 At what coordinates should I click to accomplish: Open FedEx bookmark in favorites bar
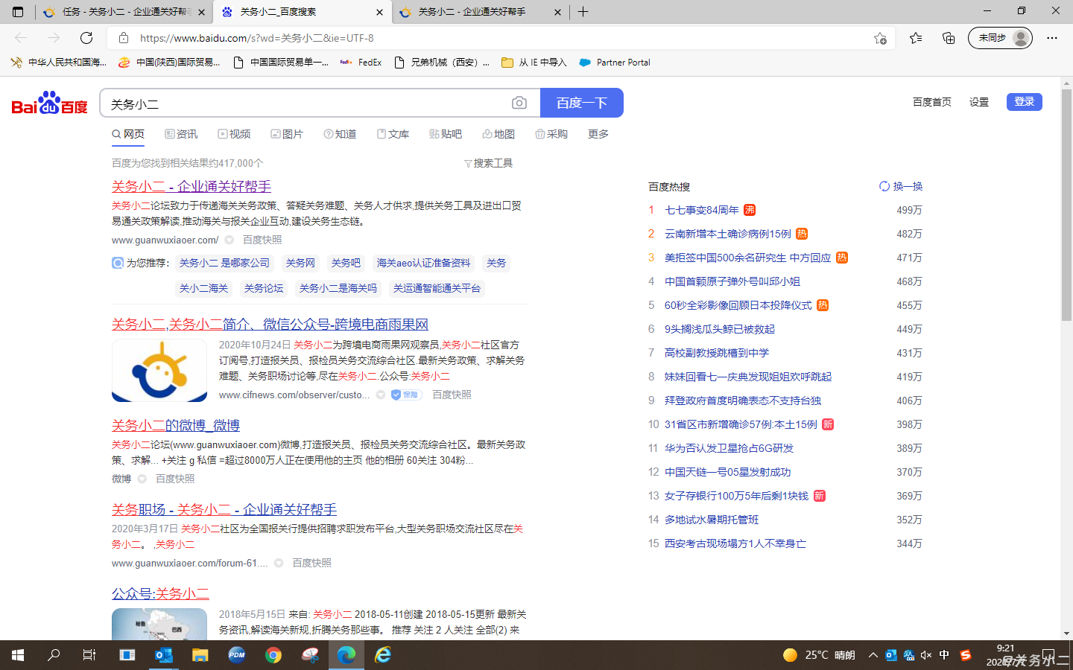(x=361, y=63)
